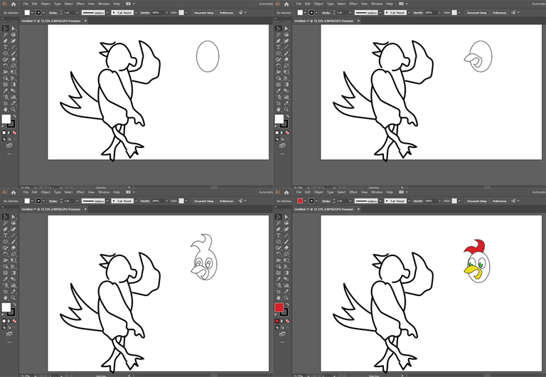Viewport: 546px width, 377px height.
Task: Open Select menu in the plain-oval window
Action: 68,4
